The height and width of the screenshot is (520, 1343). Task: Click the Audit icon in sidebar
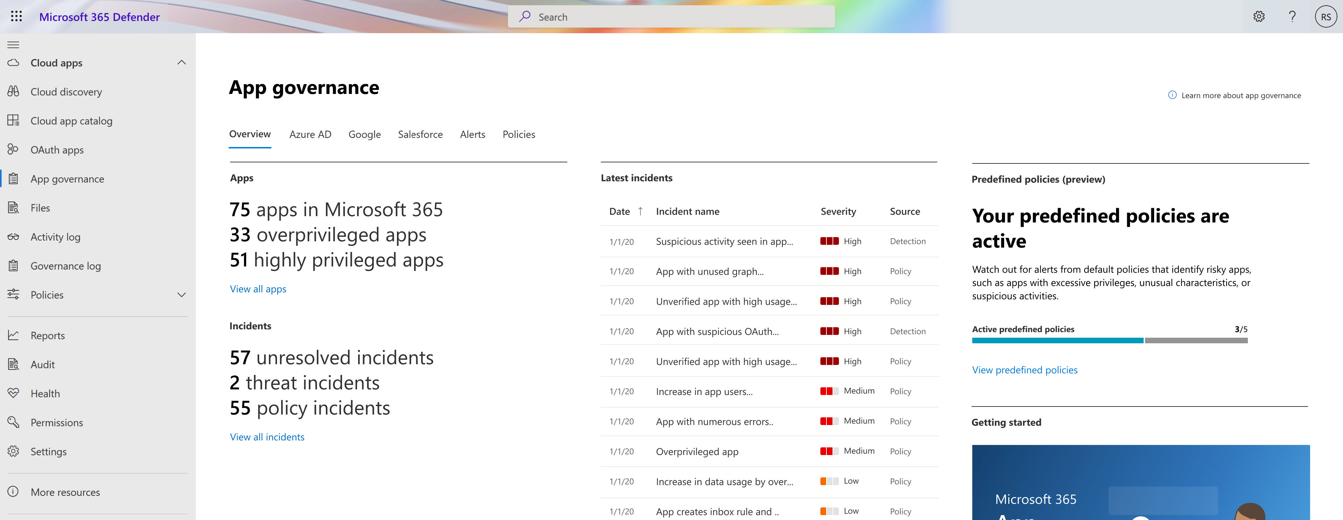tap(14, 364)
